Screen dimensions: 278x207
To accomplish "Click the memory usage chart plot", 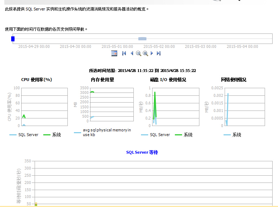I will click(x=112, y=104).
